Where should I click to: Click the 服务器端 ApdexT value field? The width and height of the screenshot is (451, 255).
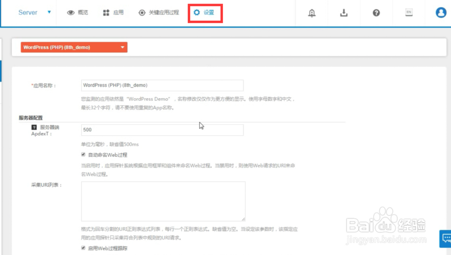[162, 130]
